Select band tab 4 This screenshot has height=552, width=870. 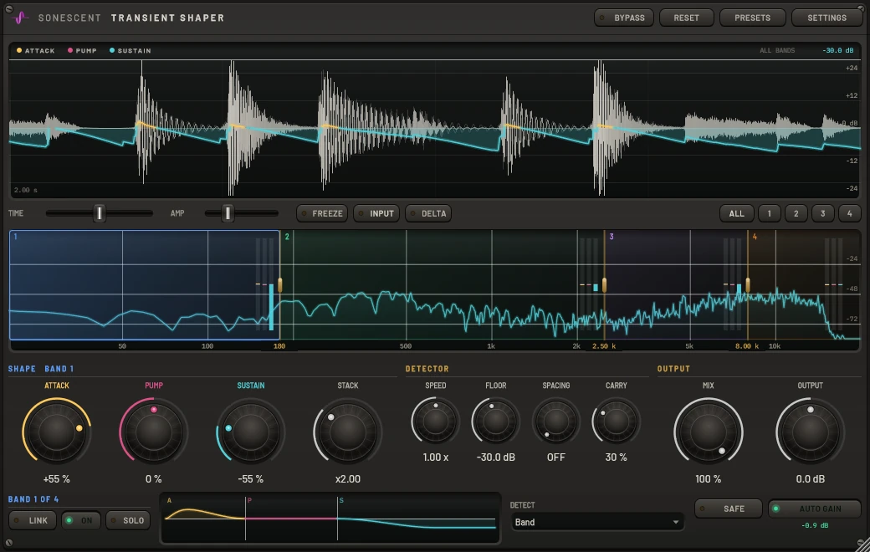(849, 213)
